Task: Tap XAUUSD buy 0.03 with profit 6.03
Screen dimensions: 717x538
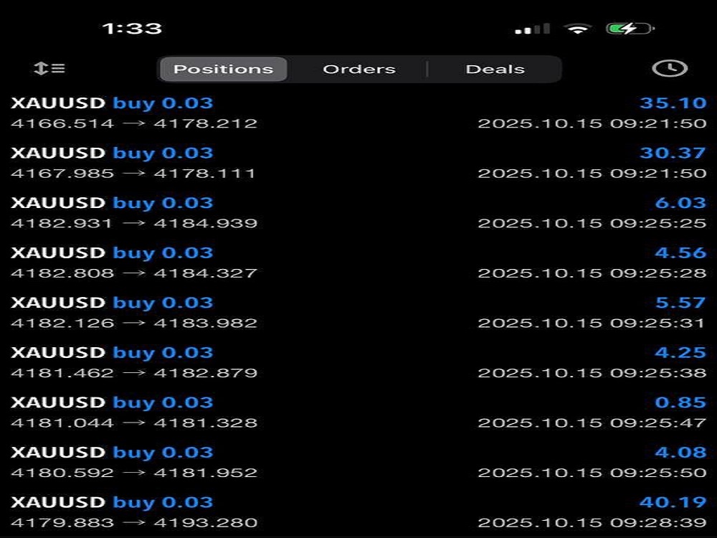Action: click(112, 203)
